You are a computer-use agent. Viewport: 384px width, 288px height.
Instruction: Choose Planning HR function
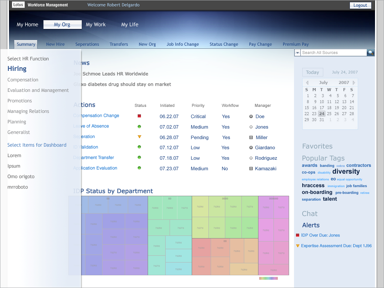click(16, 122)
